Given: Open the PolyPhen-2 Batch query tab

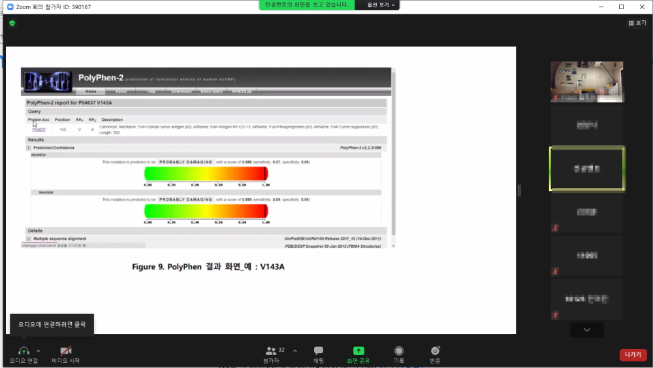Looking at the screenshot, I should tap(212, 92).
